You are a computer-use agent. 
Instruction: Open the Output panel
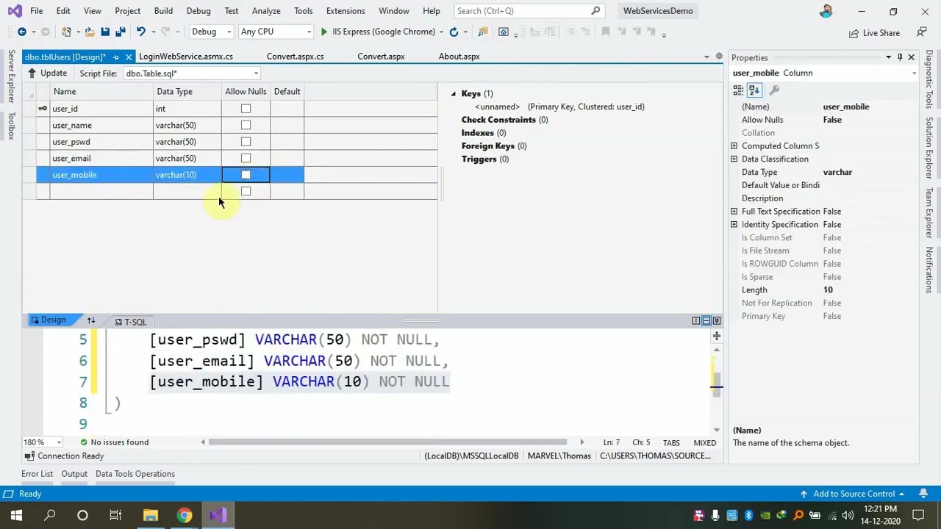pyautogui.click(x=74, y=474)
